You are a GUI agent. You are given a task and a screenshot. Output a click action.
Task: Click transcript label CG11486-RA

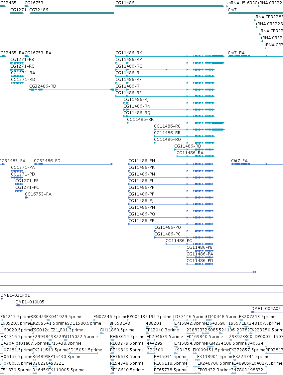point(190,153)
